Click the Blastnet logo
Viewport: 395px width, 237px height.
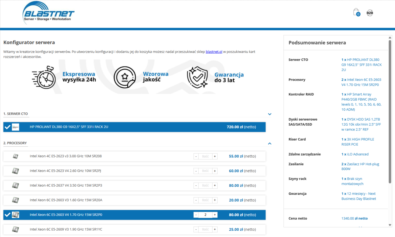coord(49,13)
